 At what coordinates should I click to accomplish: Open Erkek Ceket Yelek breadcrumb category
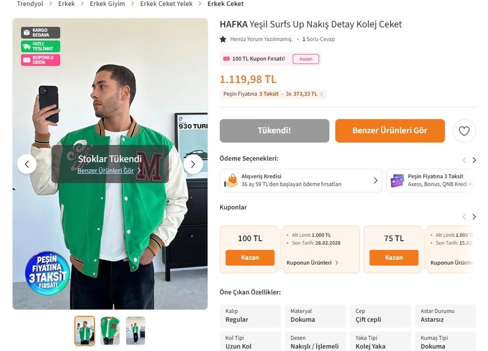pyautogui.click(x=166, y=4)
